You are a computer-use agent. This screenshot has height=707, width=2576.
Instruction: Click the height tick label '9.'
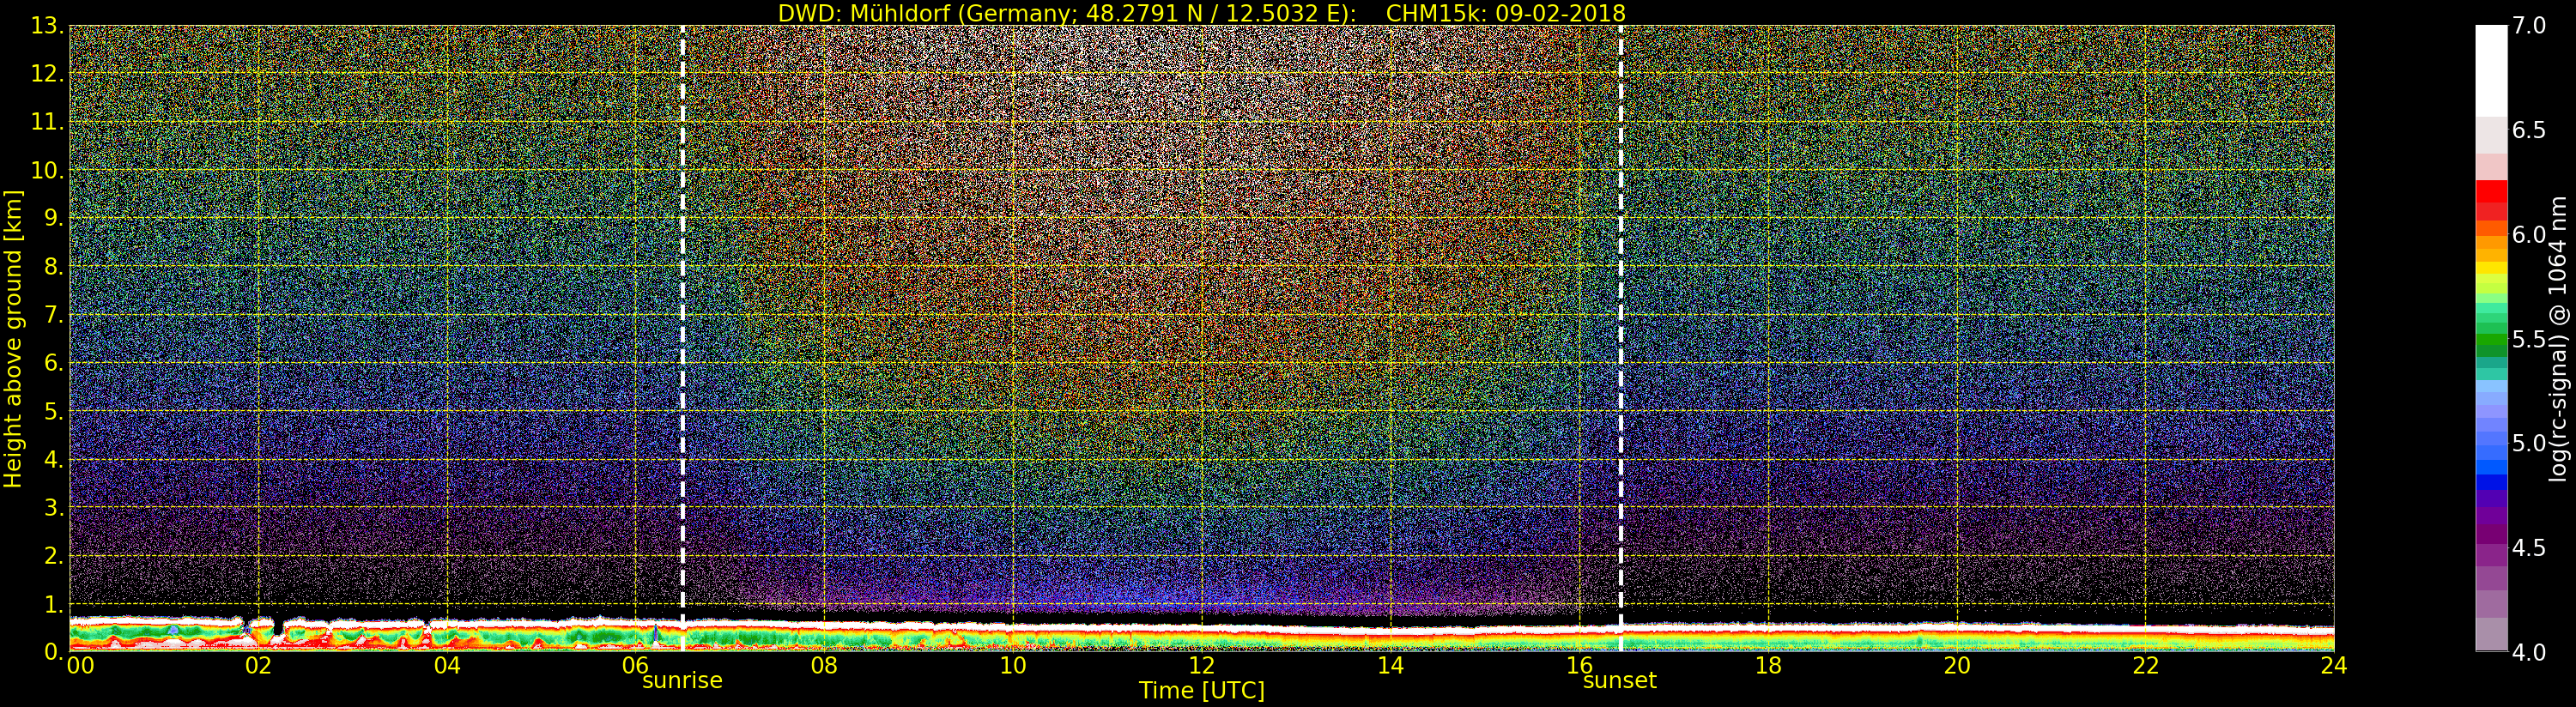coord(54,218)
